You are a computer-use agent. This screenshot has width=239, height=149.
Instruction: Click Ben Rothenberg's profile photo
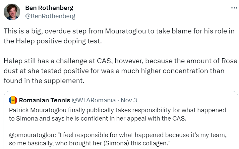point(12,12)
